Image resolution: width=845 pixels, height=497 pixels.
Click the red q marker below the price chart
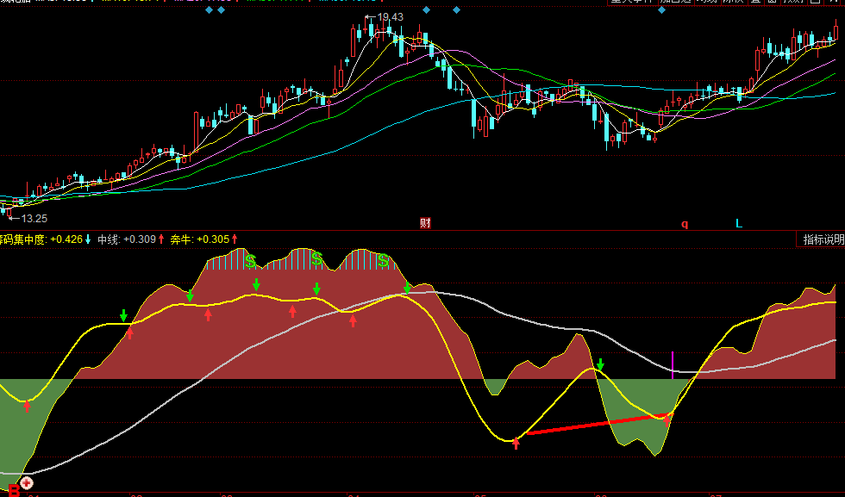tap(685, 224)
